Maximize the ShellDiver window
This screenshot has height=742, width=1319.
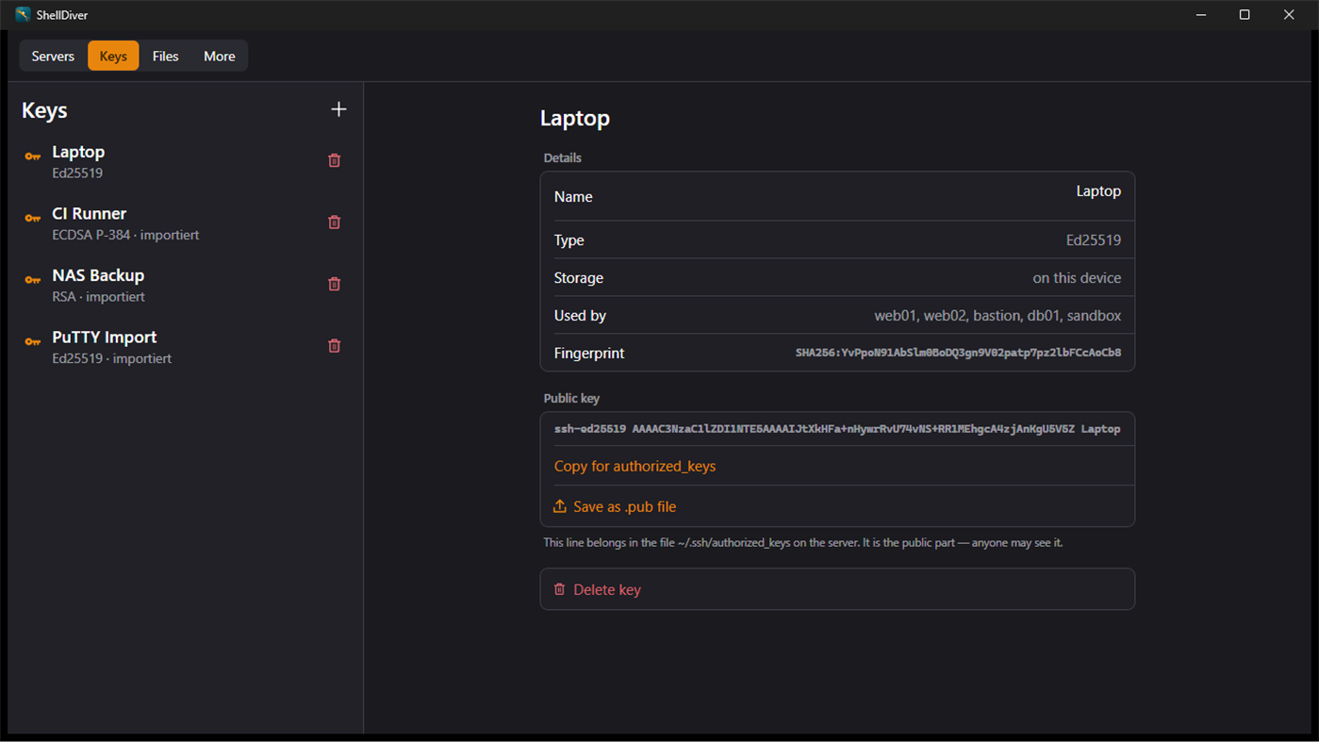tap(1245, 14)
